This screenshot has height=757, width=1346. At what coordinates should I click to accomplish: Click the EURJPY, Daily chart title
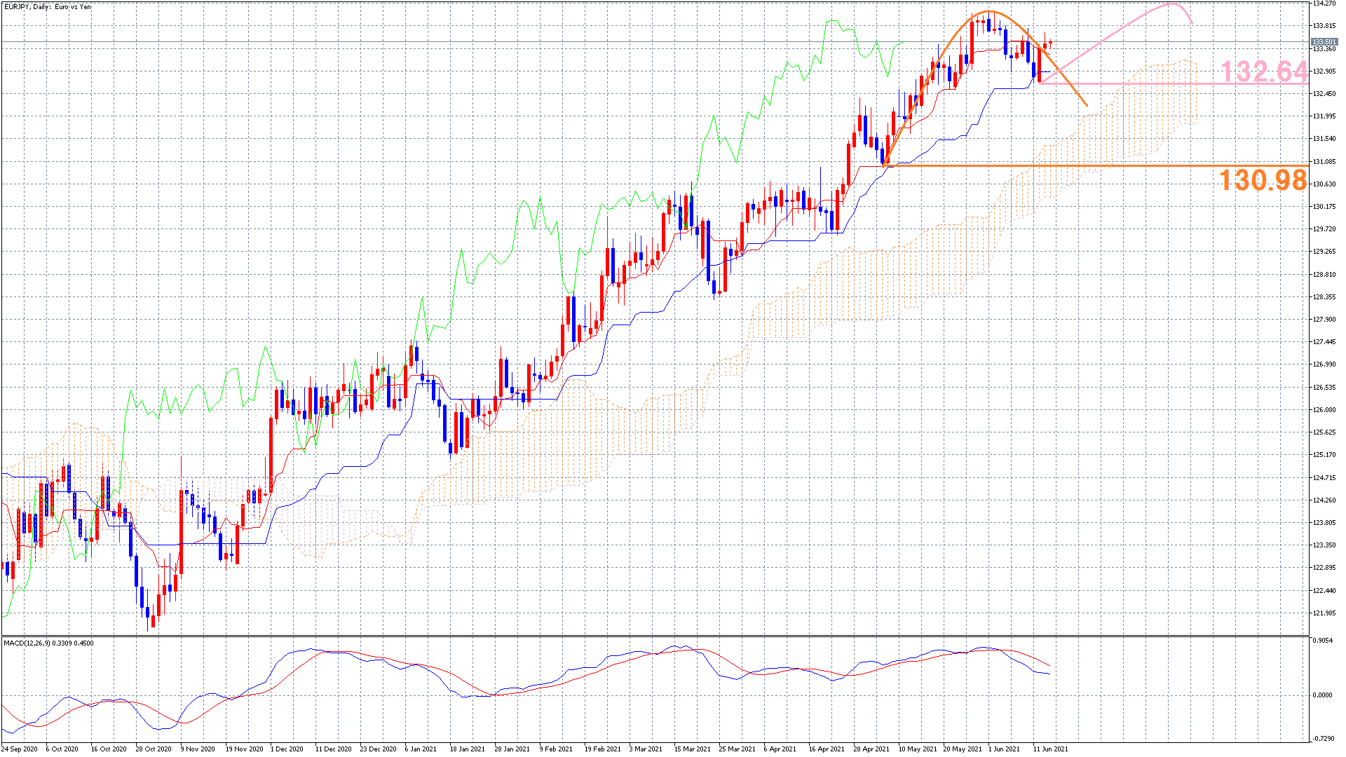(x=48, y=7)
